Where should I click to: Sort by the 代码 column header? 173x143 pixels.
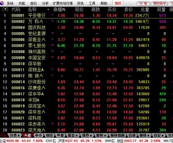[x=16, y=9]
